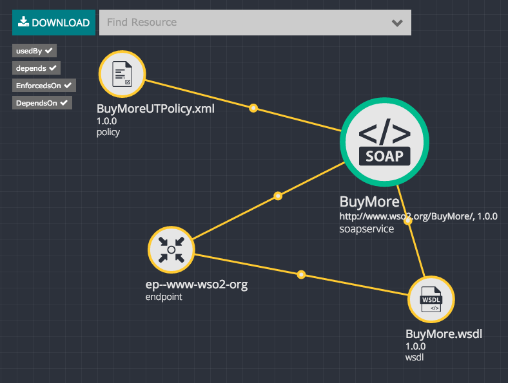Focus the Find Resource search field
The width and height of the screenshot is (508, 383).
click(255, 23)
